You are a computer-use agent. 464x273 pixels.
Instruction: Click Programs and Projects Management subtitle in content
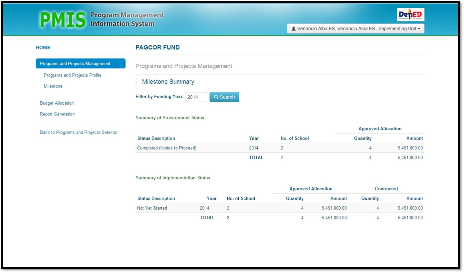point(184,66)
